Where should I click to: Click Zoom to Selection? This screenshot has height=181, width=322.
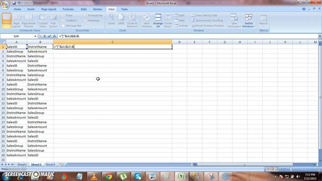click(x=132, y=20)
